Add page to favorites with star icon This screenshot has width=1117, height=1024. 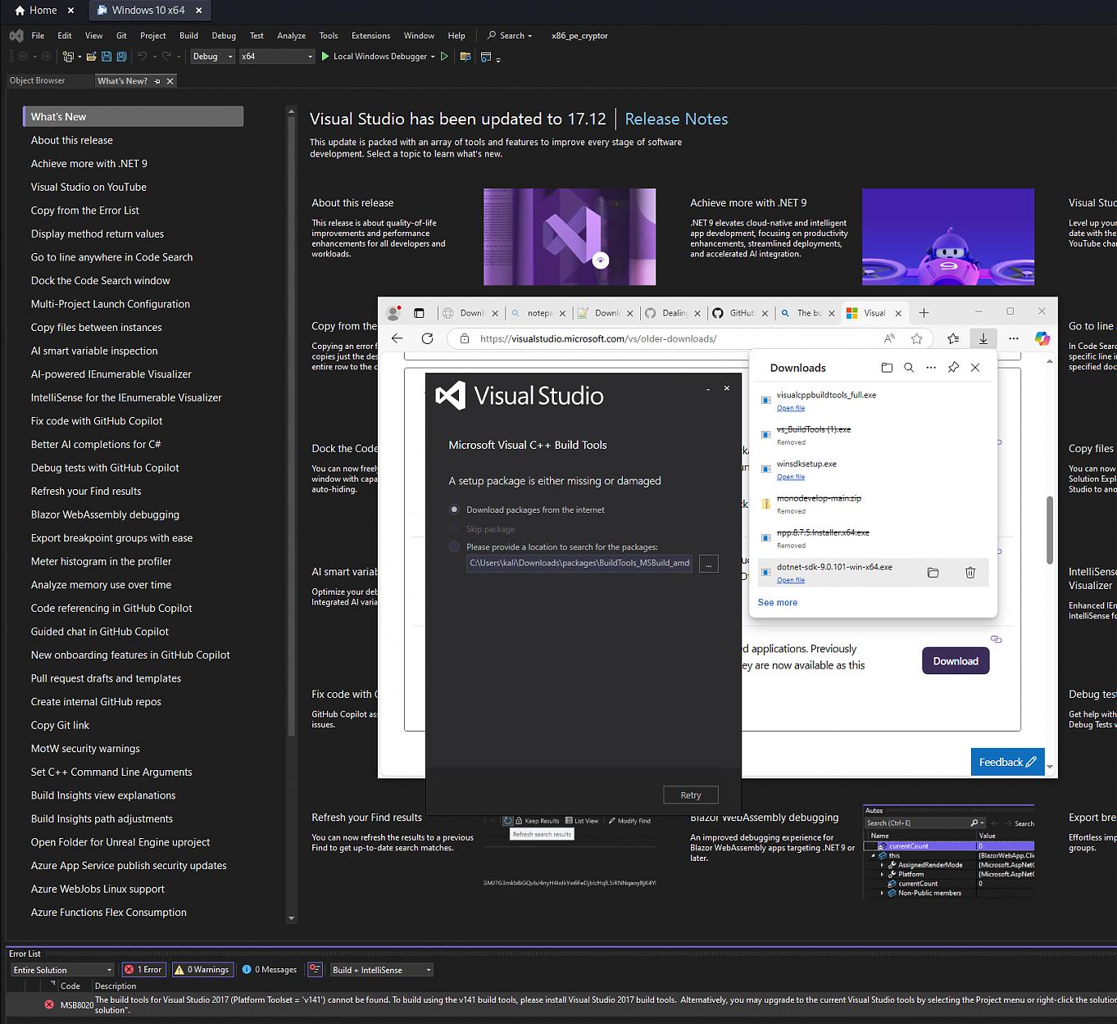click(916, 338)
